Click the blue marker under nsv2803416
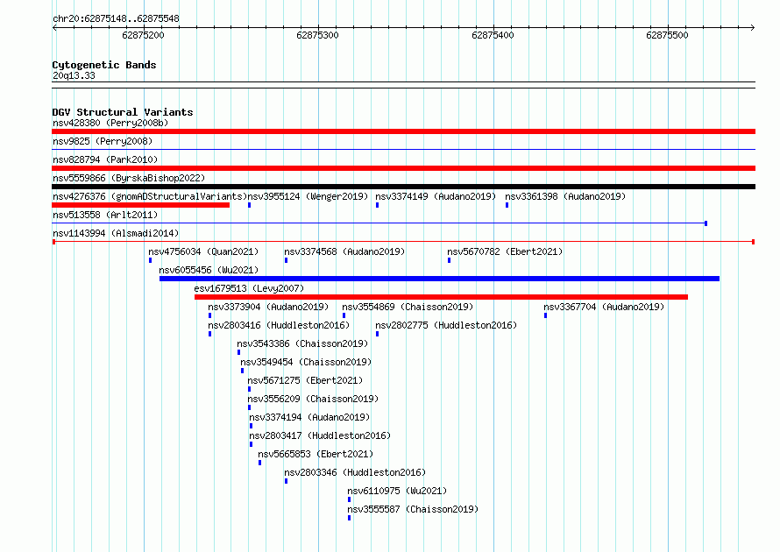The height and width of the screenshot is (552, 780). tap(210, 334)
